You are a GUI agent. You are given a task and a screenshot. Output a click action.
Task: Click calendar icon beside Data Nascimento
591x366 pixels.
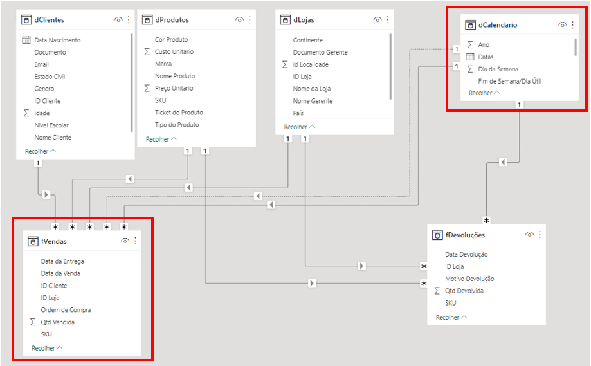pos(26,40)
